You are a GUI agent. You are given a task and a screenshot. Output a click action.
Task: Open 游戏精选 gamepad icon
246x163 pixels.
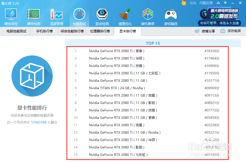171,14
